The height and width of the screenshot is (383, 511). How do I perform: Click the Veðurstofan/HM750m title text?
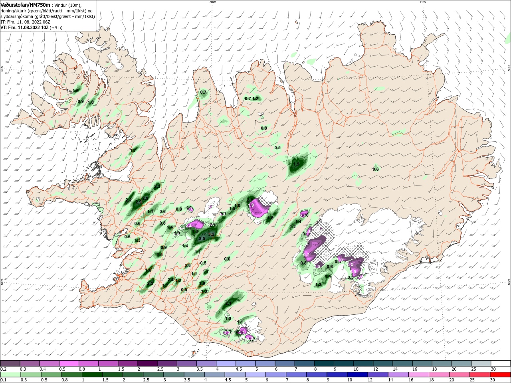(x=25, y=5)
